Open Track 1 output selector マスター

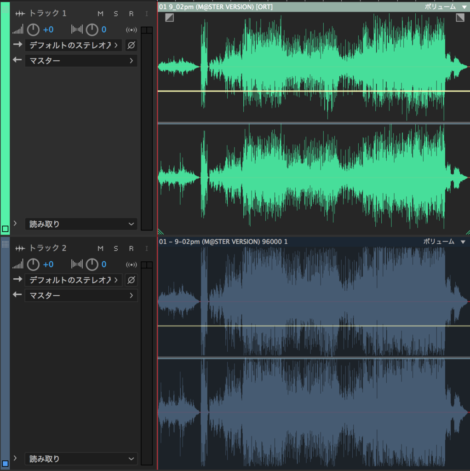point(81,61)
